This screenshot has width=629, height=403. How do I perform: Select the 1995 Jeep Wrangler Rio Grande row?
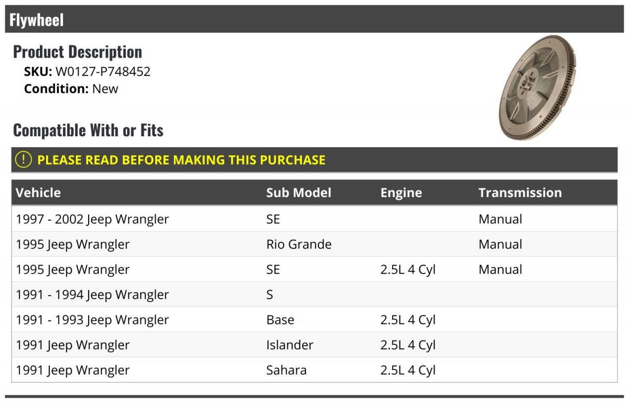(x=73, y=244)
